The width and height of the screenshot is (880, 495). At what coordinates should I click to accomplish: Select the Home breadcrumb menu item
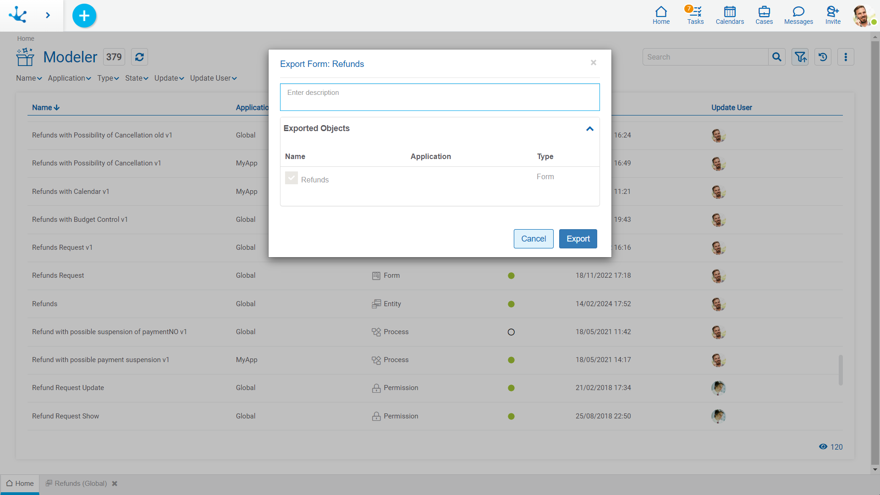(25, 38)
